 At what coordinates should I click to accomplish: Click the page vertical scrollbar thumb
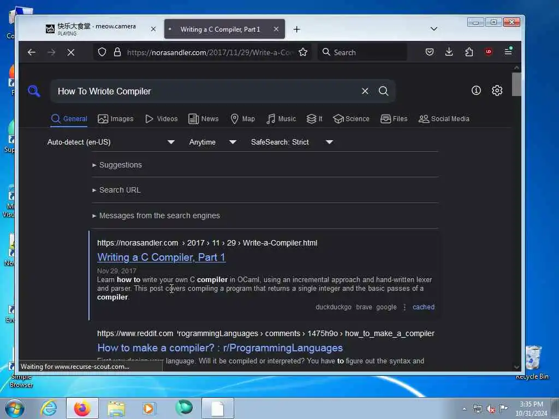[x=516, y=85]
